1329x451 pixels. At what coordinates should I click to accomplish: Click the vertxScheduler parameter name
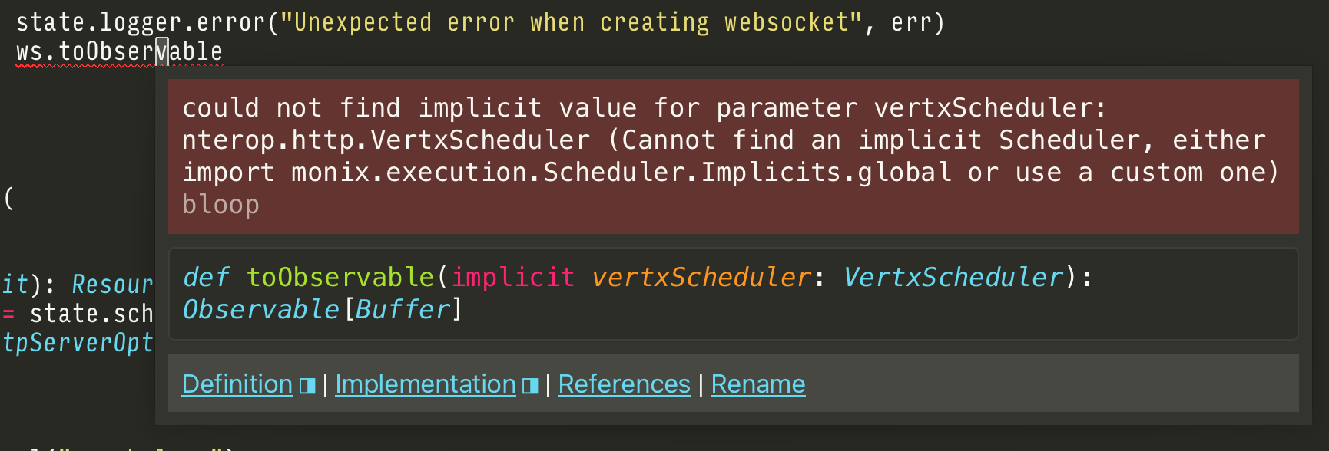(701, 277)
